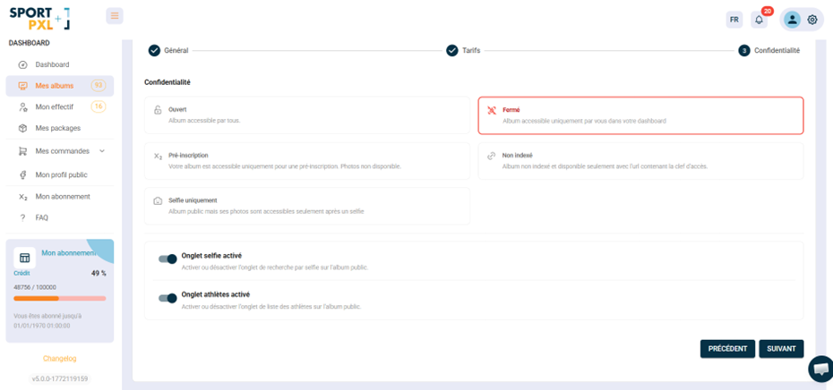This screenshot has width=833, height=390.
Task: Open the Changelog link
Action: 60,359
